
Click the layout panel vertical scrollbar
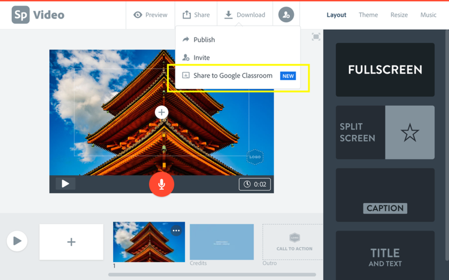click(x=447, y=145)
